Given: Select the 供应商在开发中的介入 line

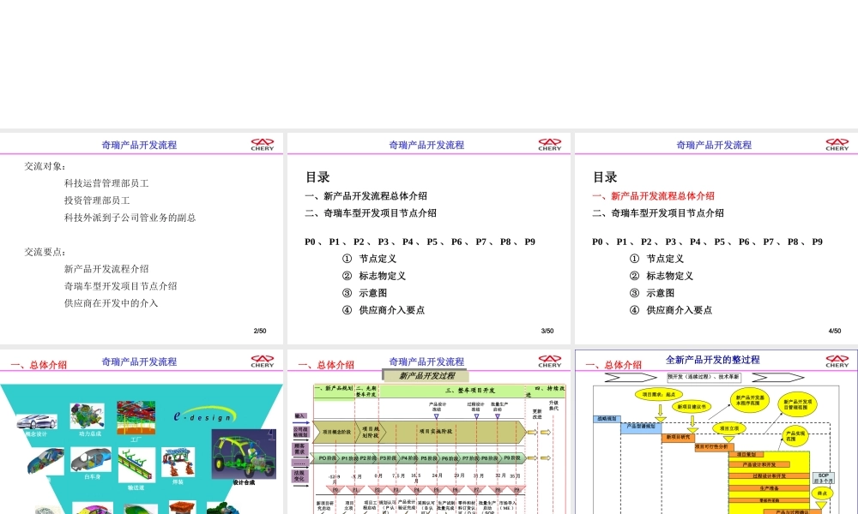Looking at the screenshot, I should click(x=111, y=303).
